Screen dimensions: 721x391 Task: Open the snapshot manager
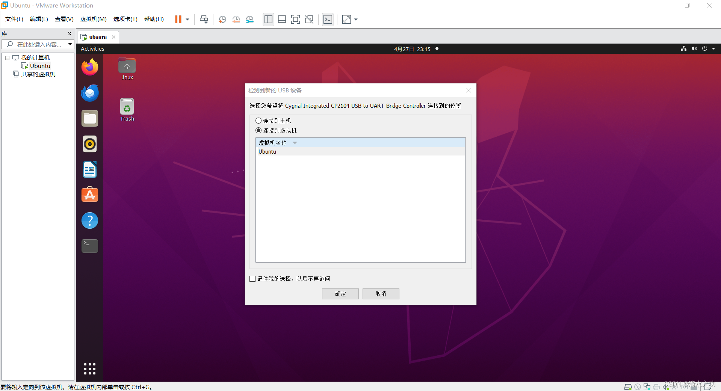[x=250, y=19]
